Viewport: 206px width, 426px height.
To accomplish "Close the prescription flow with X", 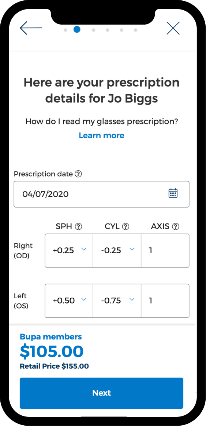I will (173, 28).
